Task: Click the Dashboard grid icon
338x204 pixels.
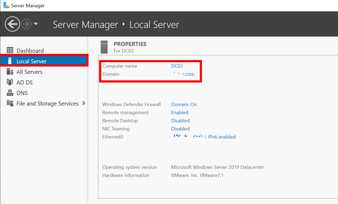Action: [x=10, y=50]
